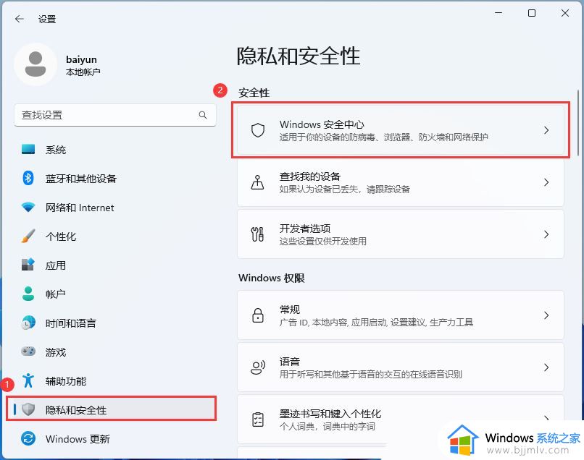The height and width of the screenshot is (460, 584).
Task: Expand 开发者选项 chevron arrow
Action: click(546, 234)
